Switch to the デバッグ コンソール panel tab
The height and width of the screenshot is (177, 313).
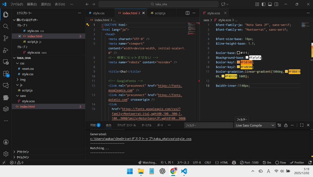[x=127, y=125]
